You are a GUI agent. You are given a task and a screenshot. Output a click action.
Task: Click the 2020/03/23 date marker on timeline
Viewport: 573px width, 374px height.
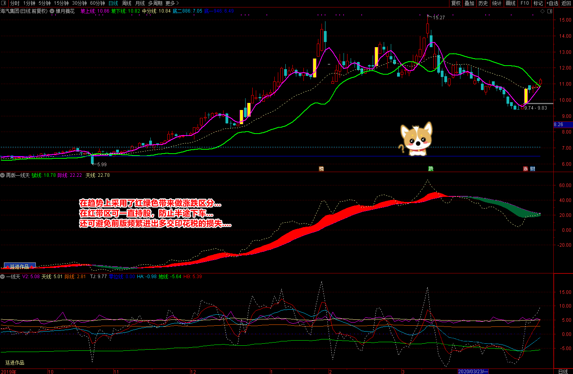[473, 371]
